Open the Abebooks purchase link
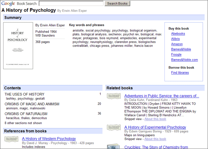This screenshot has height=149, width=208. [178, 34]
